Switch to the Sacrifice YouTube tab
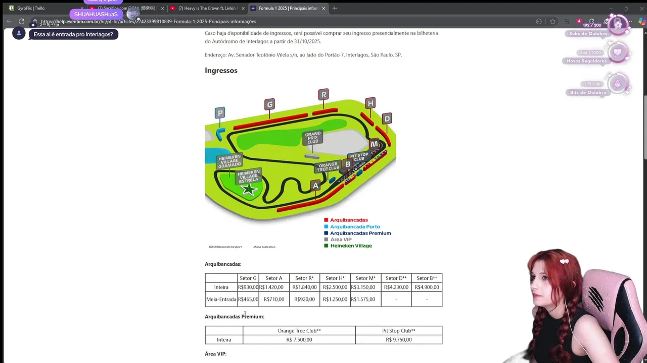This screenshot has height=363, width=647. [x=126, y=8]
